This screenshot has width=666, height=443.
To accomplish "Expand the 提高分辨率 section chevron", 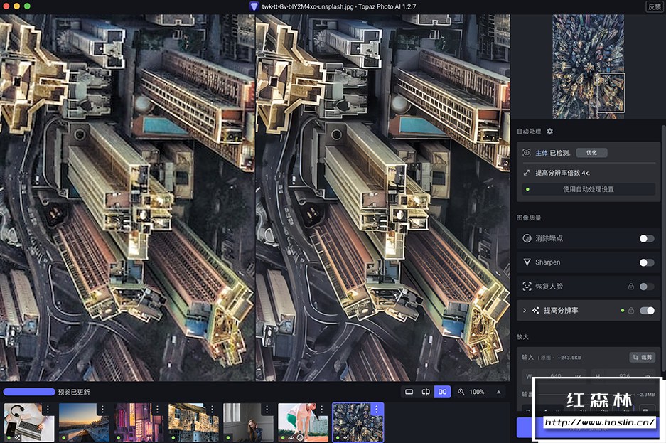I will (524, 311).
